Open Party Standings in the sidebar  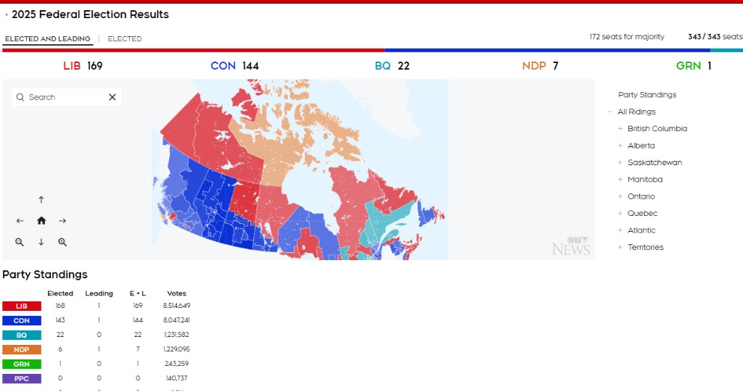(647, 95)
